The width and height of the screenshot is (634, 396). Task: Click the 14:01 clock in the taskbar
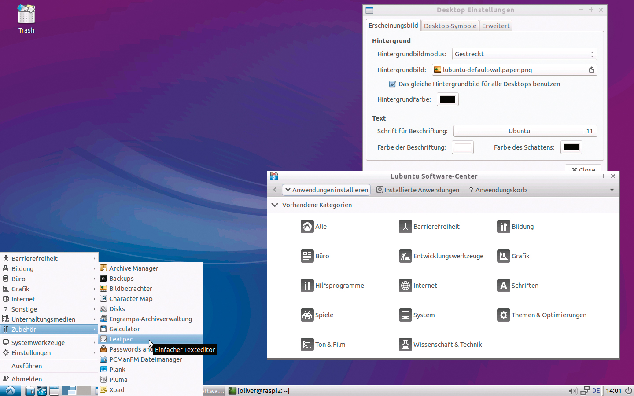click(614, 391)
